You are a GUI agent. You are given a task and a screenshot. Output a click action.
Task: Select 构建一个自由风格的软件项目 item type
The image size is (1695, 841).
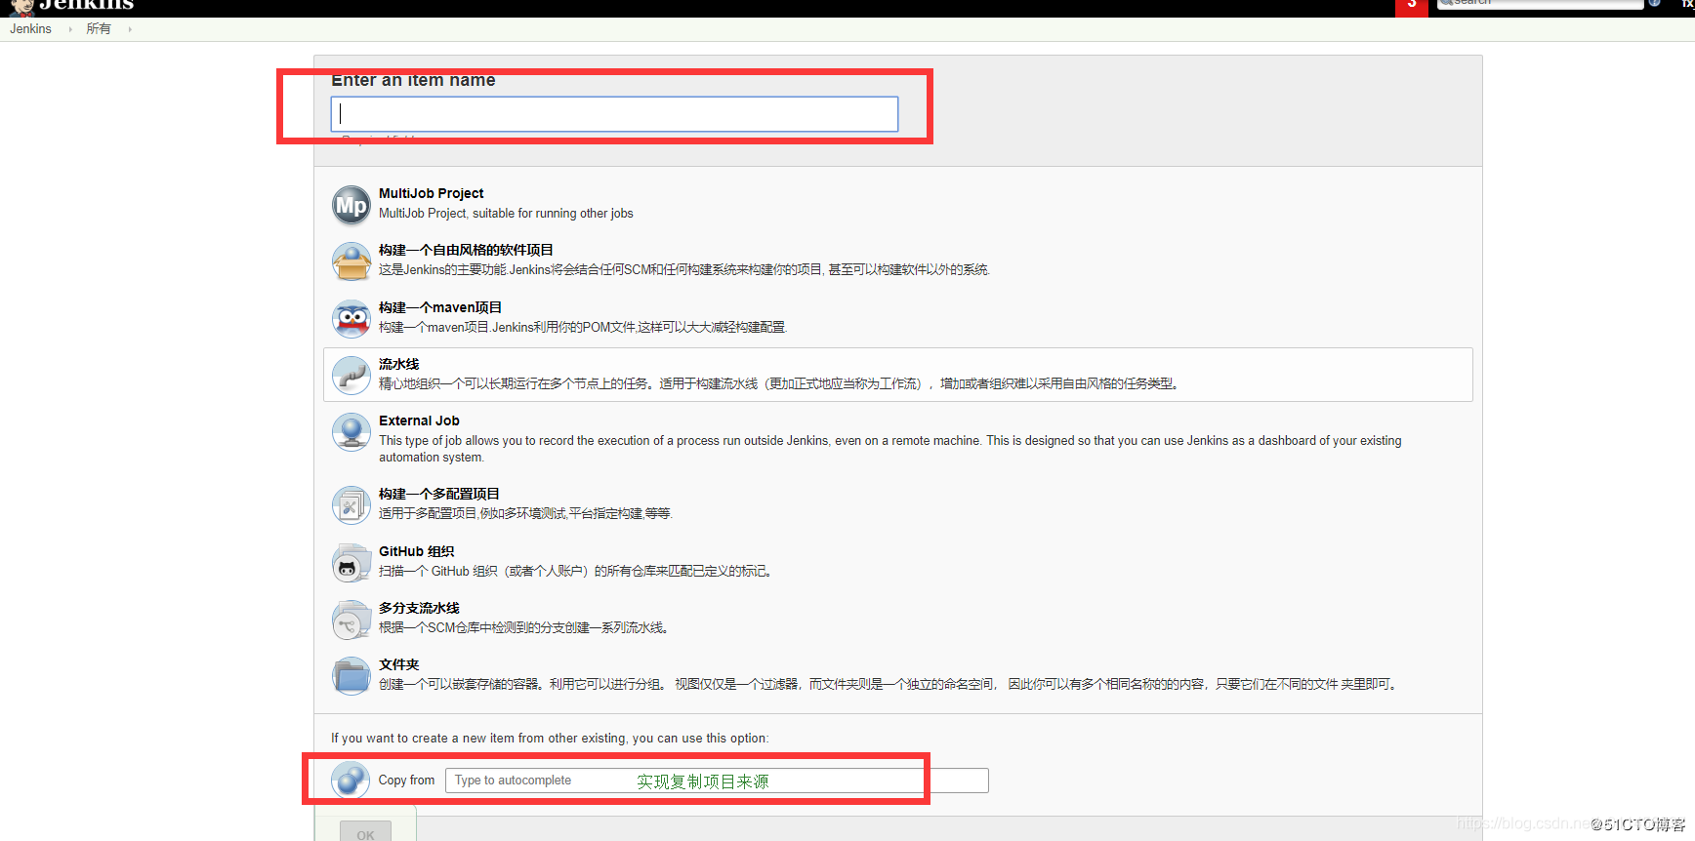pos(466,250)
